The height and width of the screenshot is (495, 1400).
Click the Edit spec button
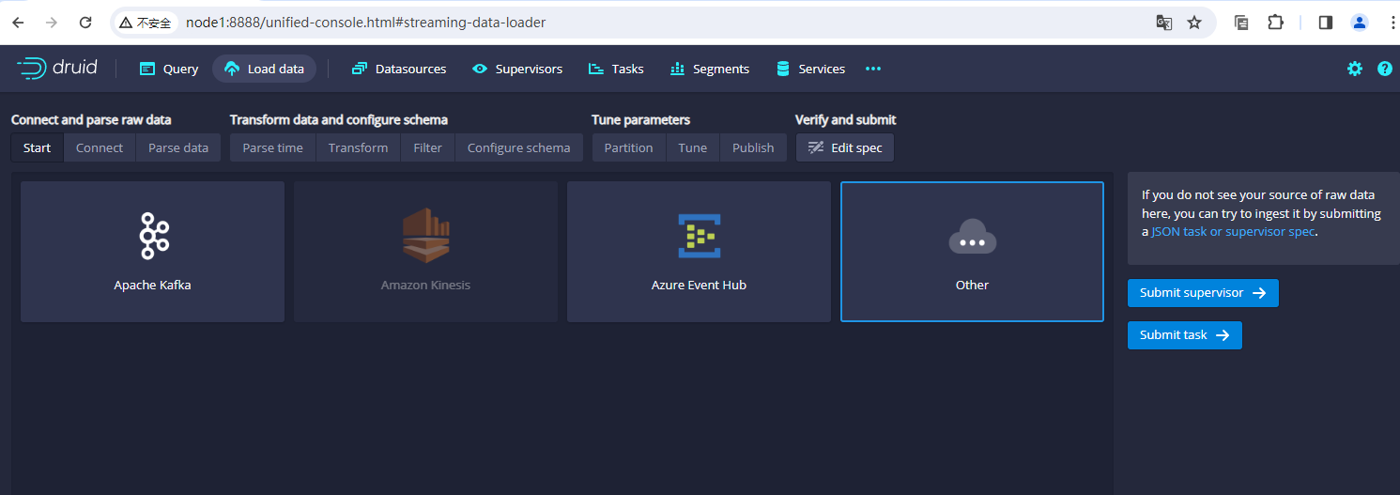pos(845,147)
